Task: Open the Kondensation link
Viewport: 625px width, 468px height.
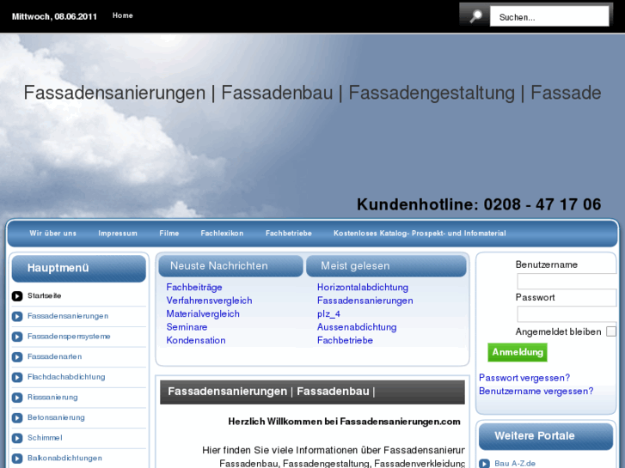Action: [196, 340]
